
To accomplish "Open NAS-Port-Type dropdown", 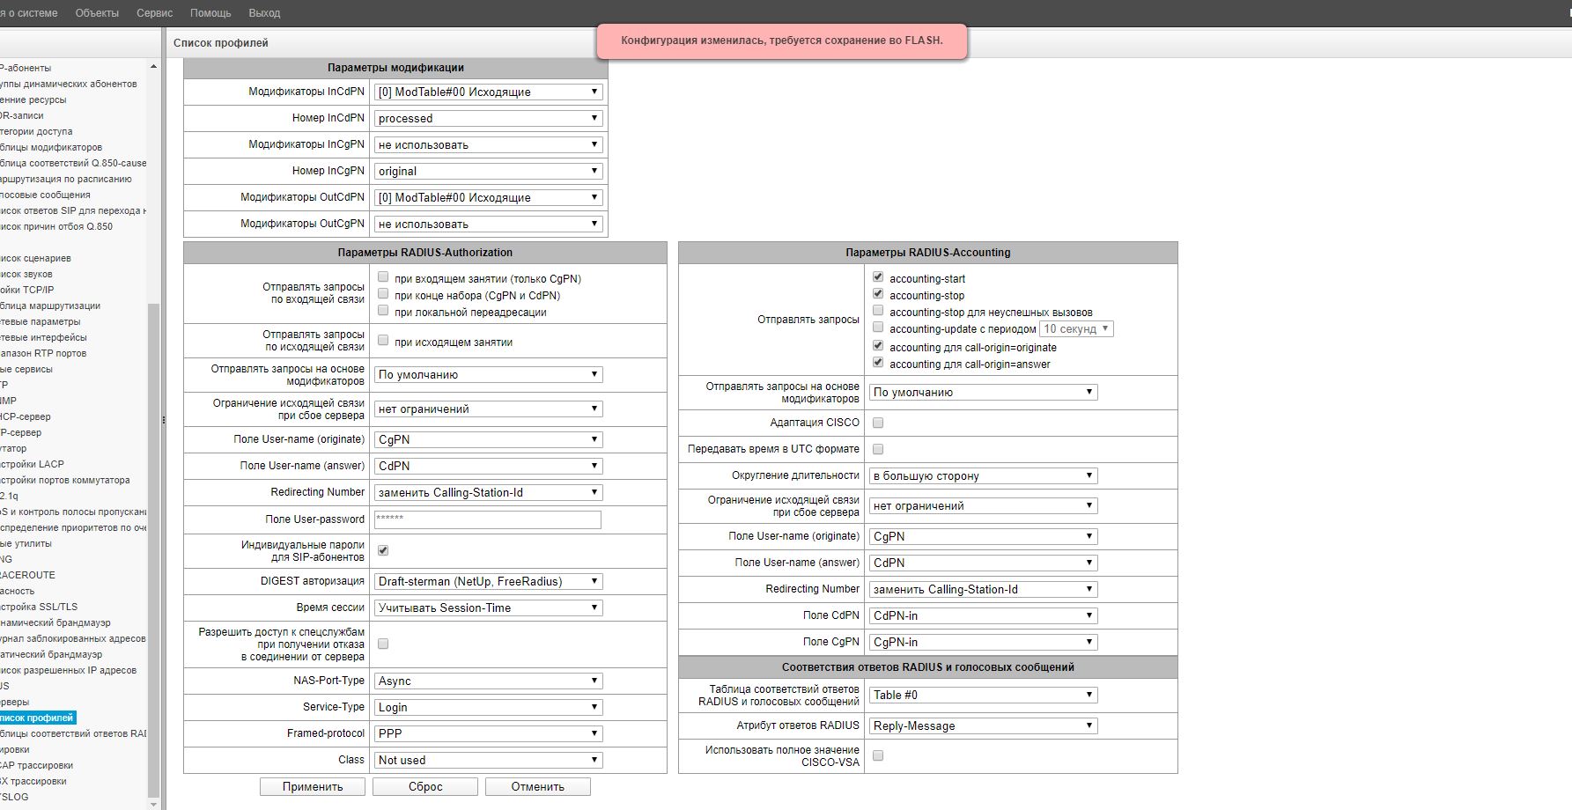I will 488,681.
